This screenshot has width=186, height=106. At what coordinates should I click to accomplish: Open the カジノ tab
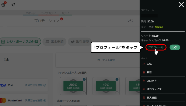click(65, 13)
